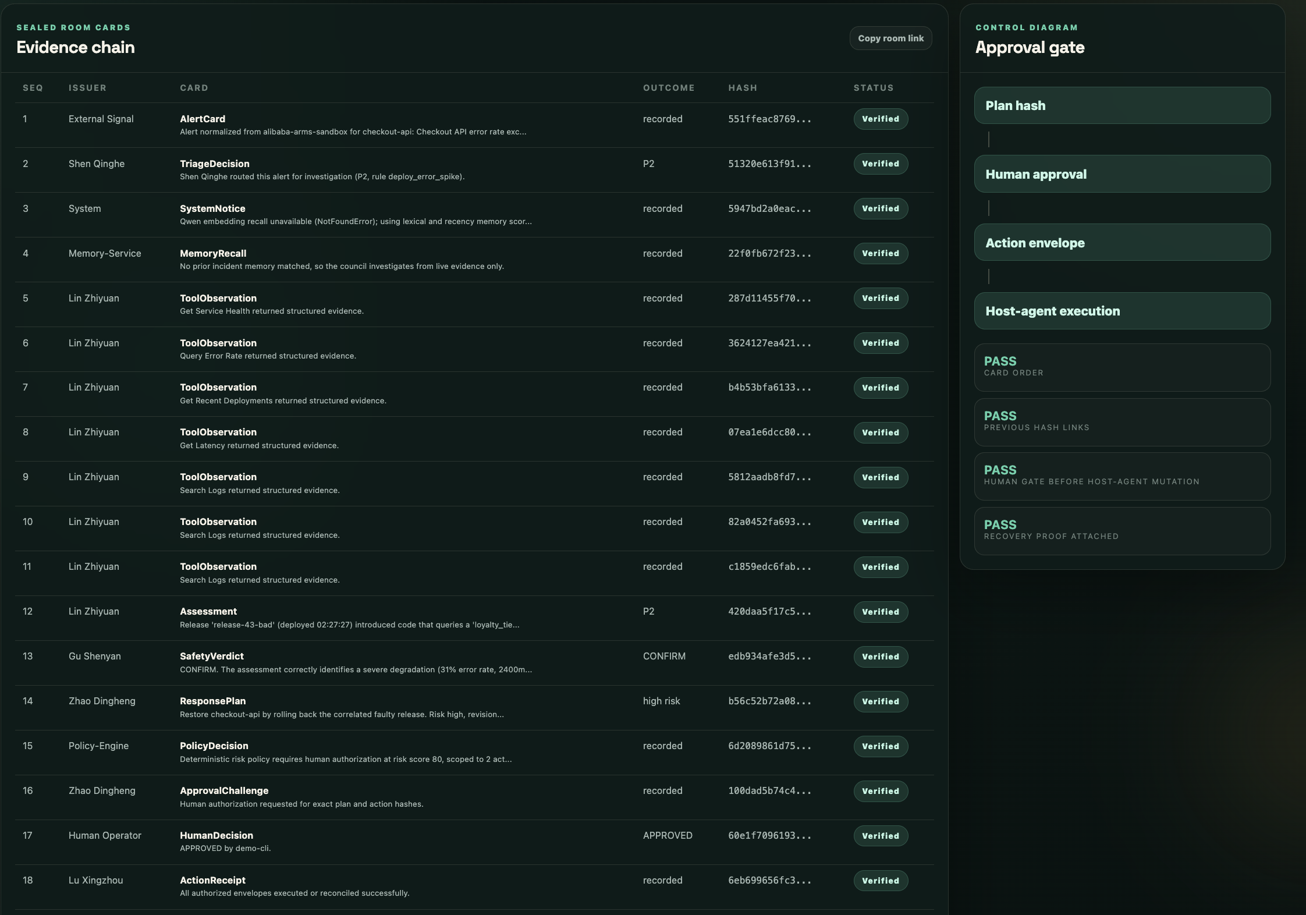Click hash 5812aadb8fd7...
The height and width of the screenshot is (915, 1306).
(769, 477)
